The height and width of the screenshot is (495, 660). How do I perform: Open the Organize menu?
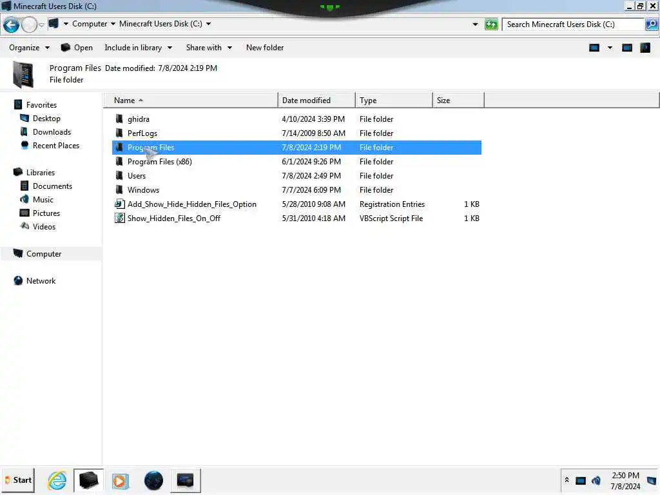point(29,48)
